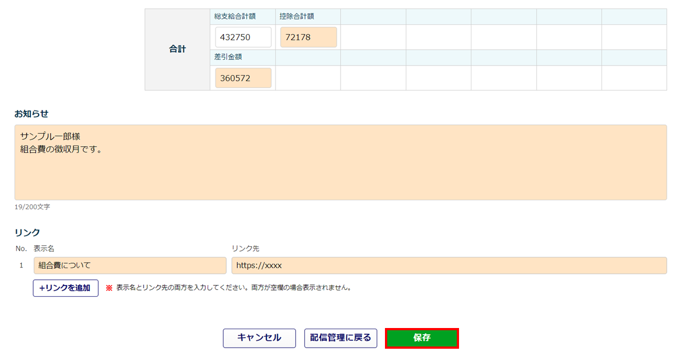Add a link with +リンクを追加

point(66,288)
